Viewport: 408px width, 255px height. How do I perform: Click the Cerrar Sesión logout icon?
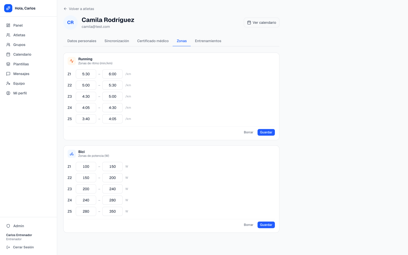[8, 247]
